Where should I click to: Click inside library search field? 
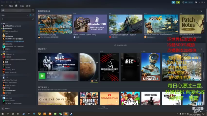18,19
